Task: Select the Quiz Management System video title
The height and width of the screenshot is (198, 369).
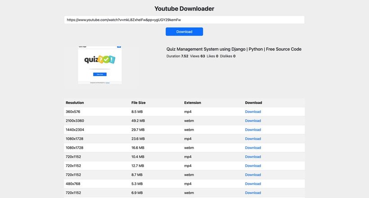Action: (234, 49)
